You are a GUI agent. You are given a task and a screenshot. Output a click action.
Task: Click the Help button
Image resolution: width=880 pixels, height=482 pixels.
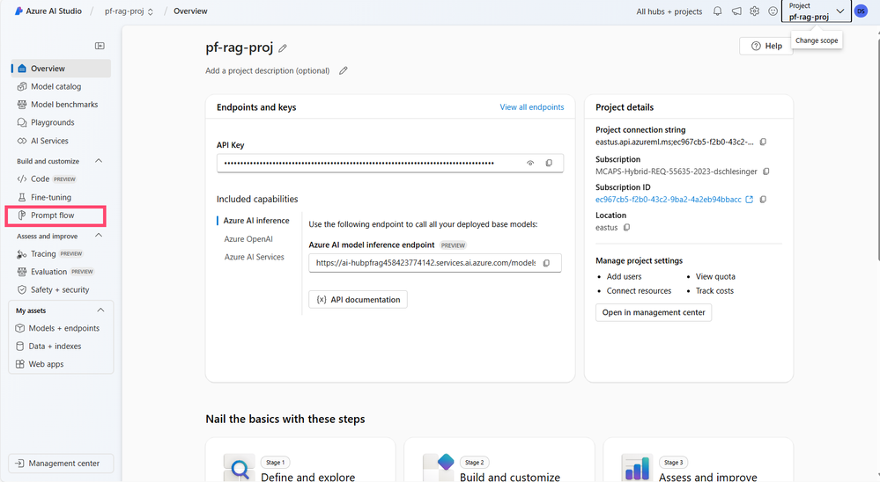766,46
